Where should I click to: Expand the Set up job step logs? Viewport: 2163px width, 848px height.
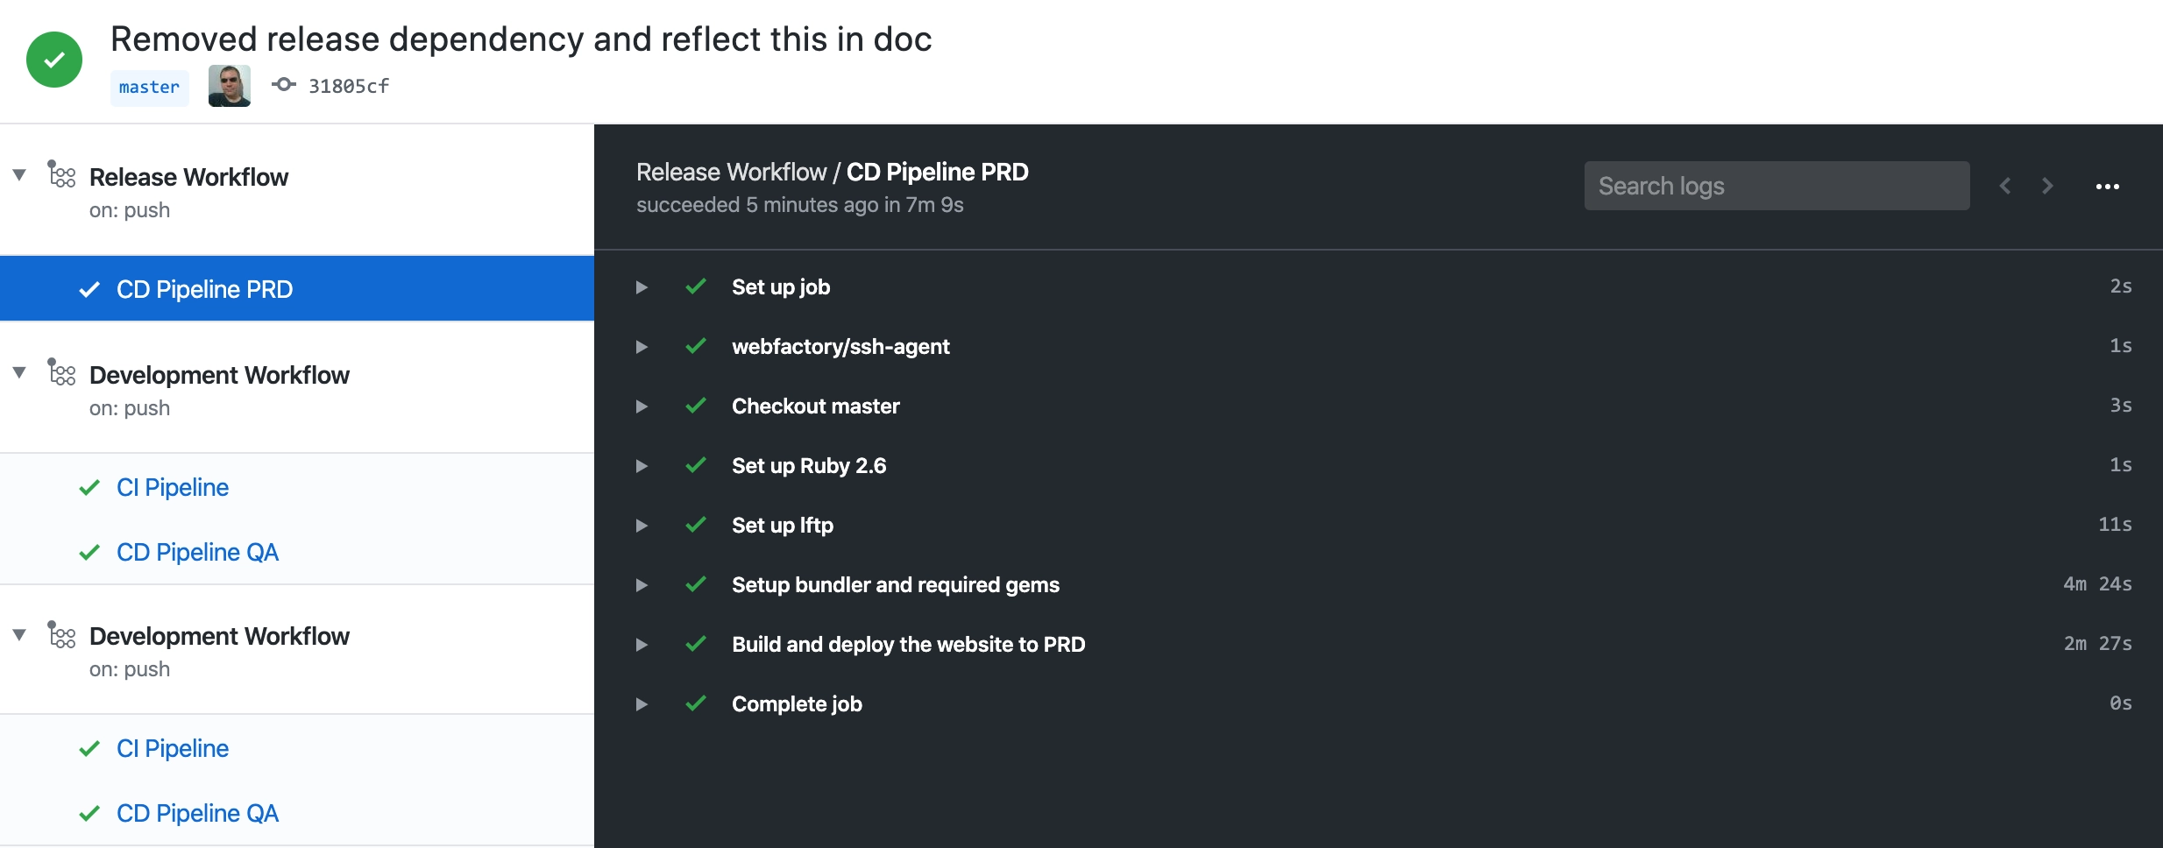click(642, 286)
